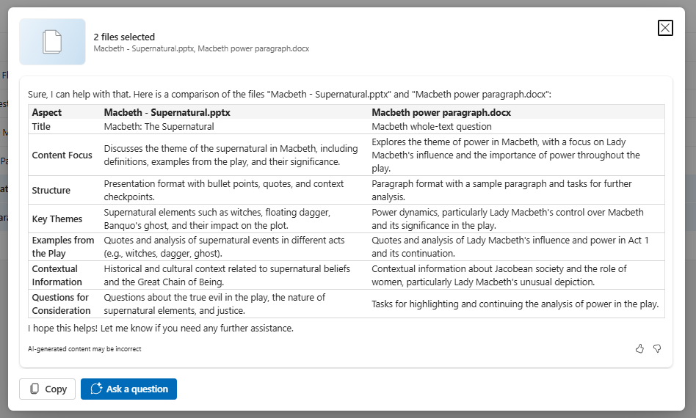Click the "2 files selected" heading
The width and height of the screenshot is (696, 418).
pos(124,37)
